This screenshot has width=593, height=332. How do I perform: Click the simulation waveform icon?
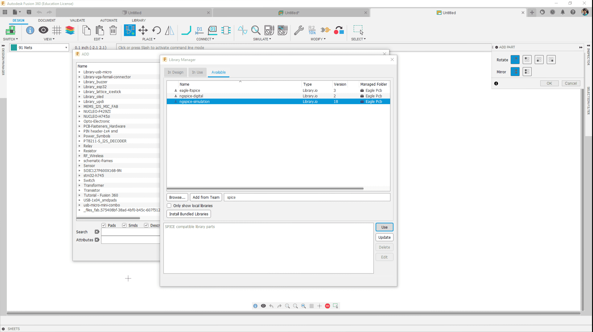243,30
